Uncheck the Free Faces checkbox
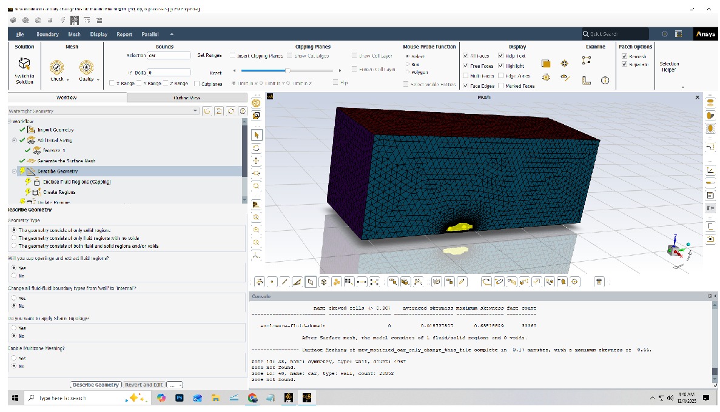720x412 pixels. click(466, 65)
